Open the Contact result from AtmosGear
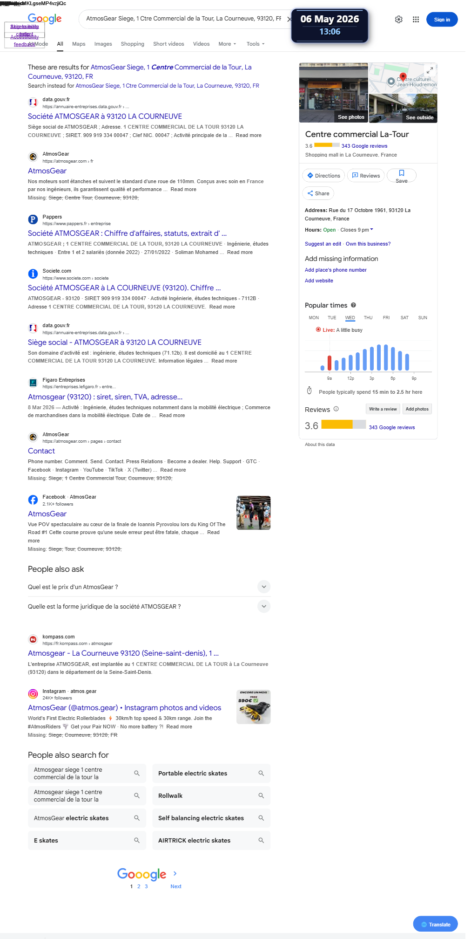The height and width of the screenshot is (939, 471). (41, 451)
